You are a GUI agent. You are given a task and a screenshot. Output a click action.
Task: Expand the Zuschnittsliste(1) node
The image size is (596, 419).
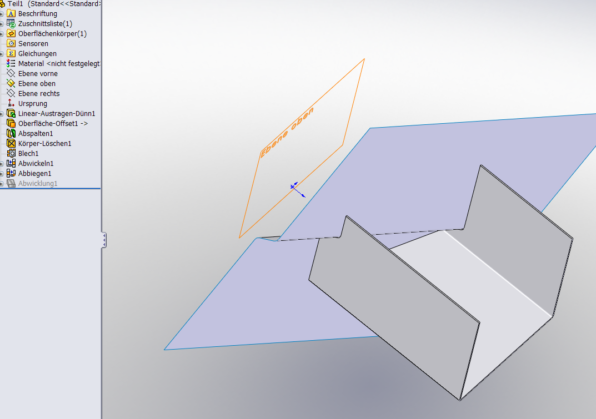tap(2, 24)
